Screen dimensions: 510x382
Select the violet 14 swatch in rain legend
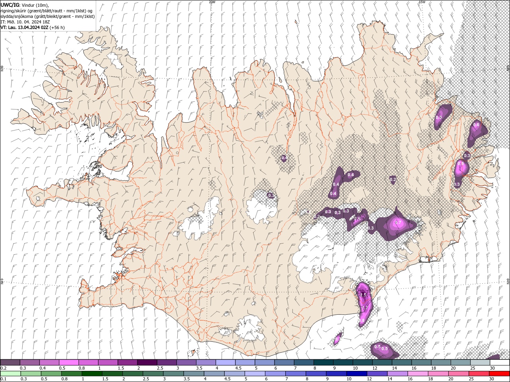point(398,374)
